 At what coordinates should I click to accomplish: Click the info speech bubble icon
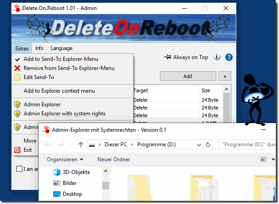click(217, 57)
